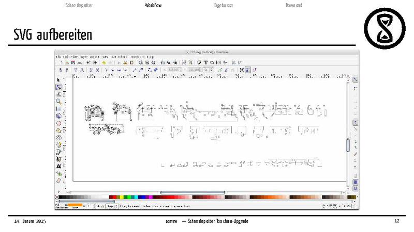This screenshot has width=414, height=232.
Task: Select the Text tool with letter A
Action: coord(58,166)
